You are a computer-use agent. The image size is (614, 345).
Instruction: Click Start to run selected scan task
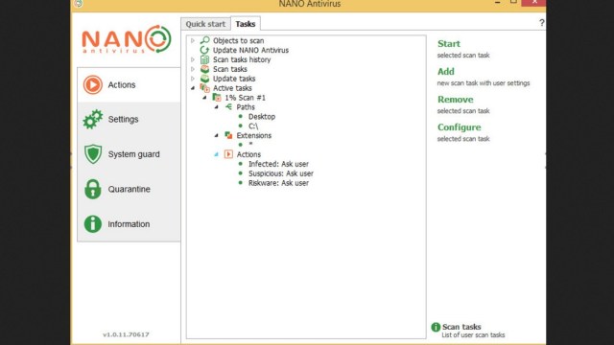click(449, 43)
